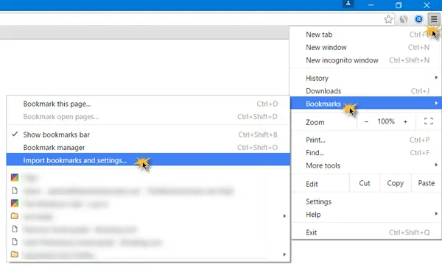Click the 100% zoom level value

coord(386,121)
